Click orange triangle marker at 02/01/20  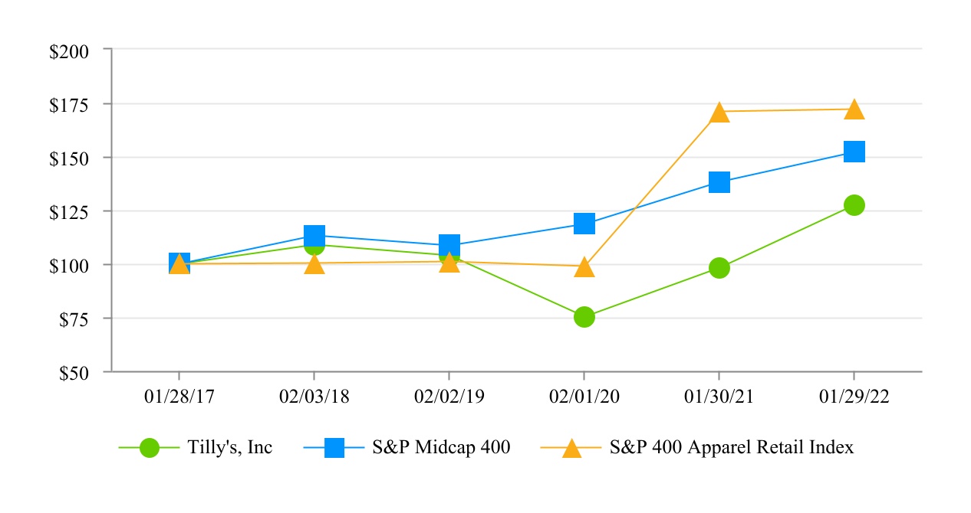coord(584,268)
